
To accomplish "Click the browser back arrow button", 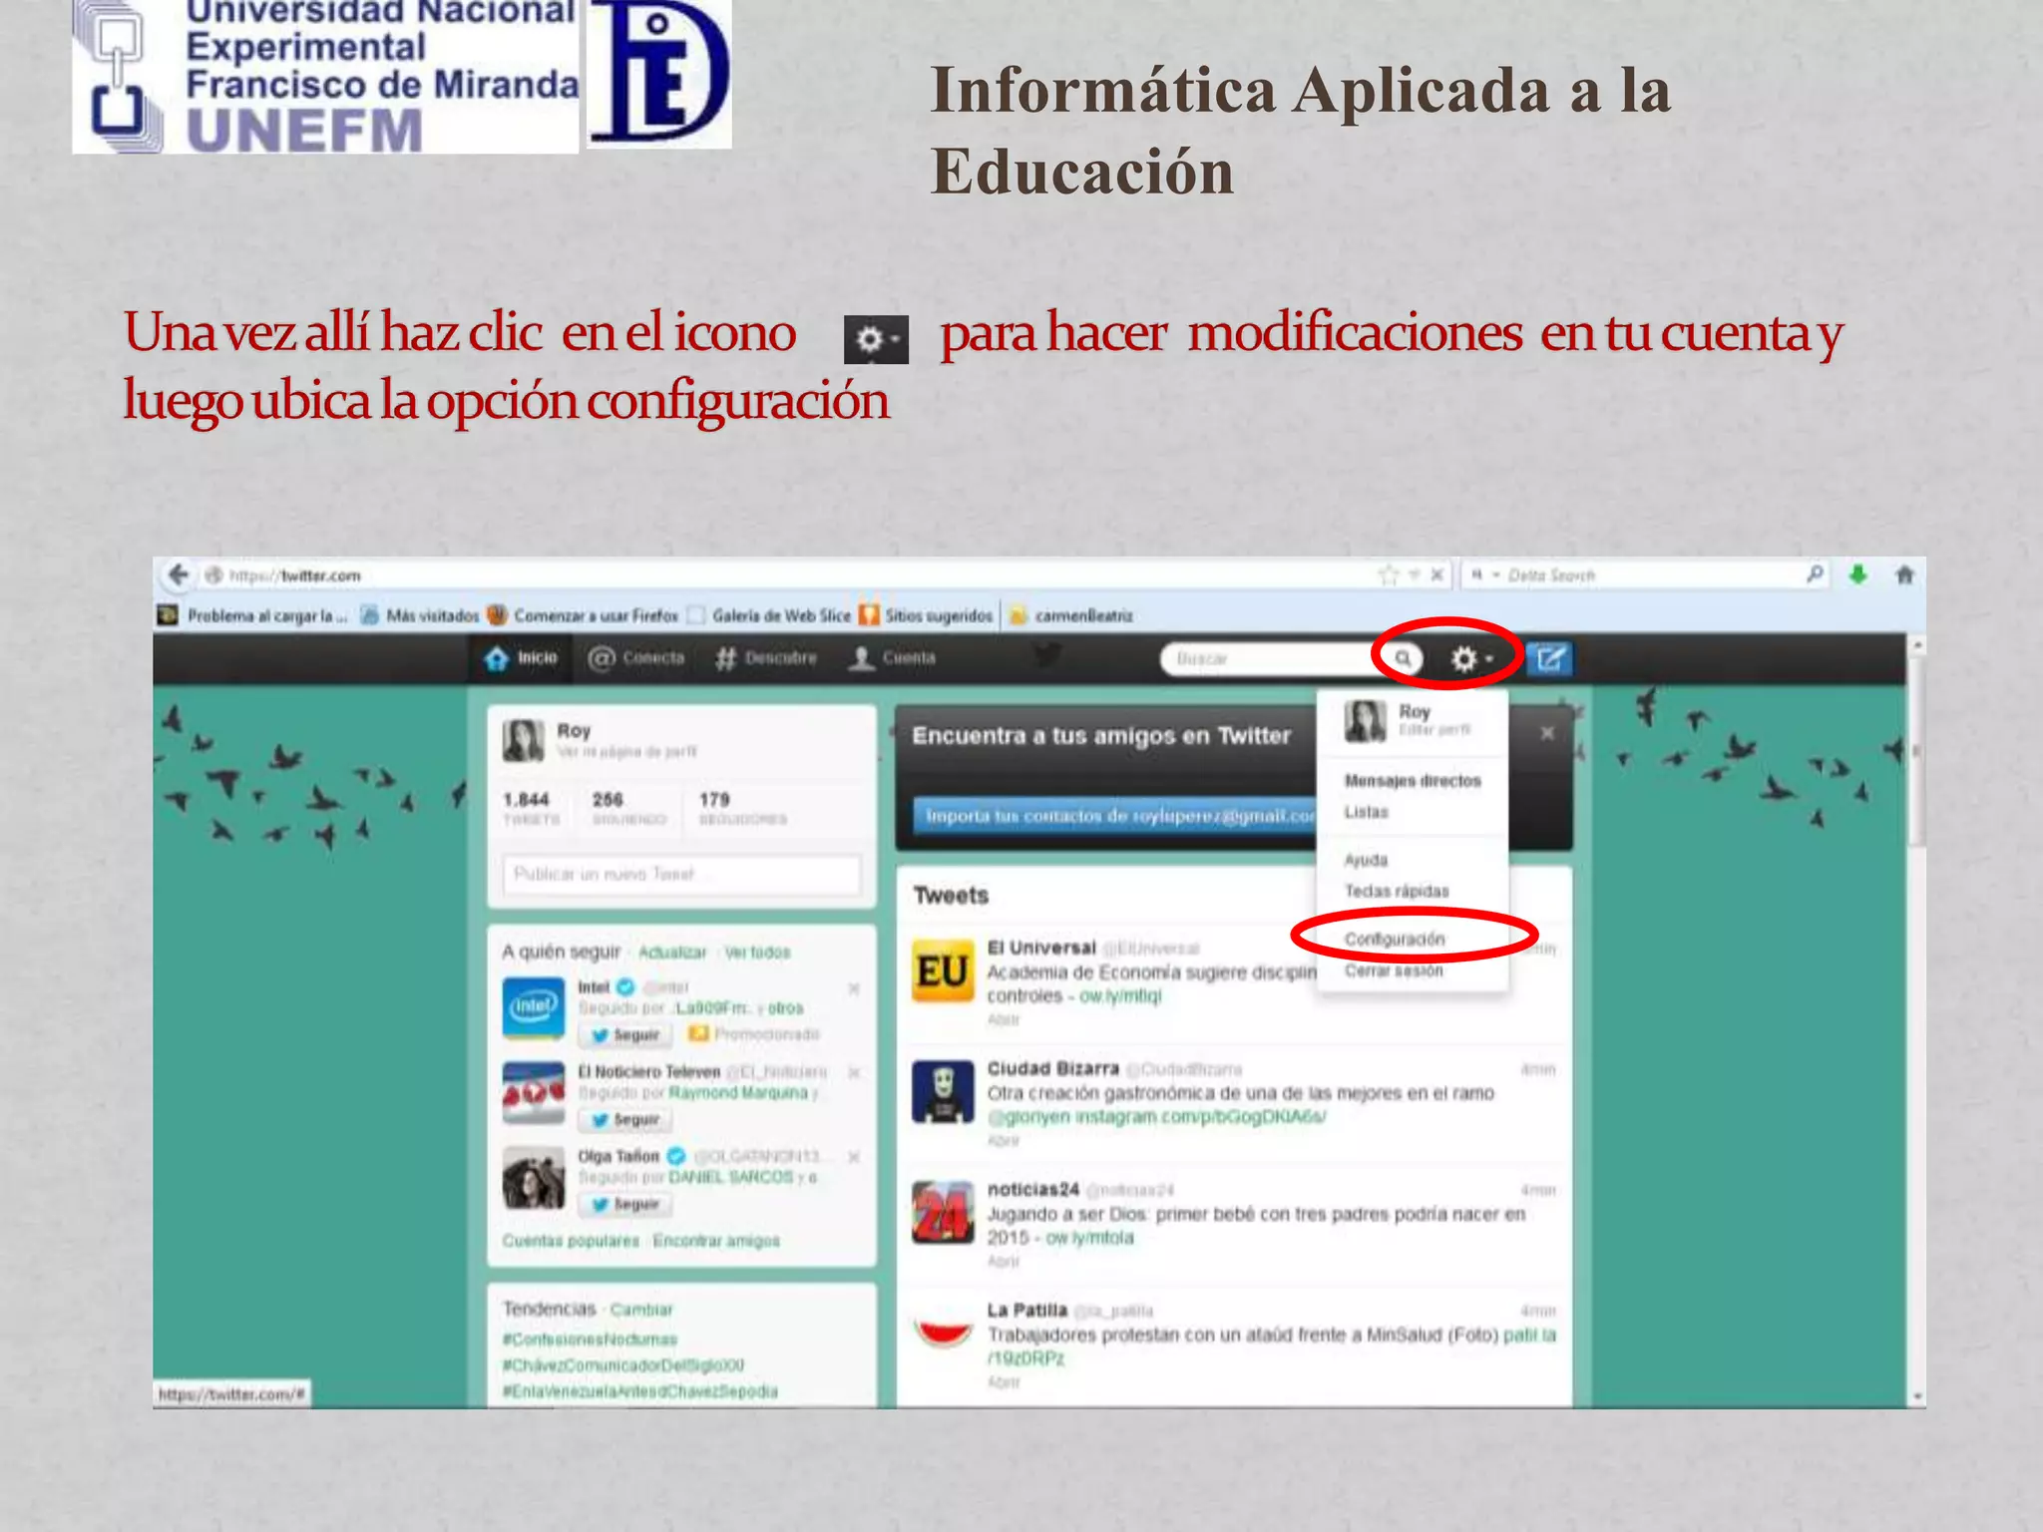I will coord(179,574).
